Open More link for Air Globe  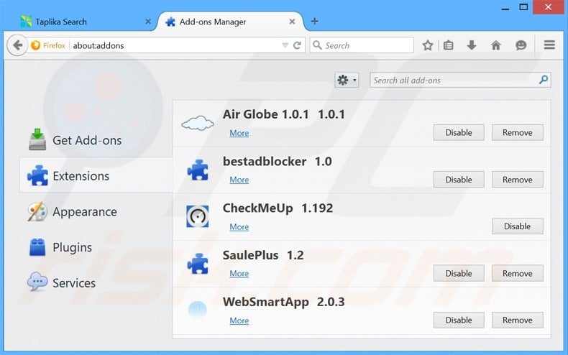tap(239, 133)
